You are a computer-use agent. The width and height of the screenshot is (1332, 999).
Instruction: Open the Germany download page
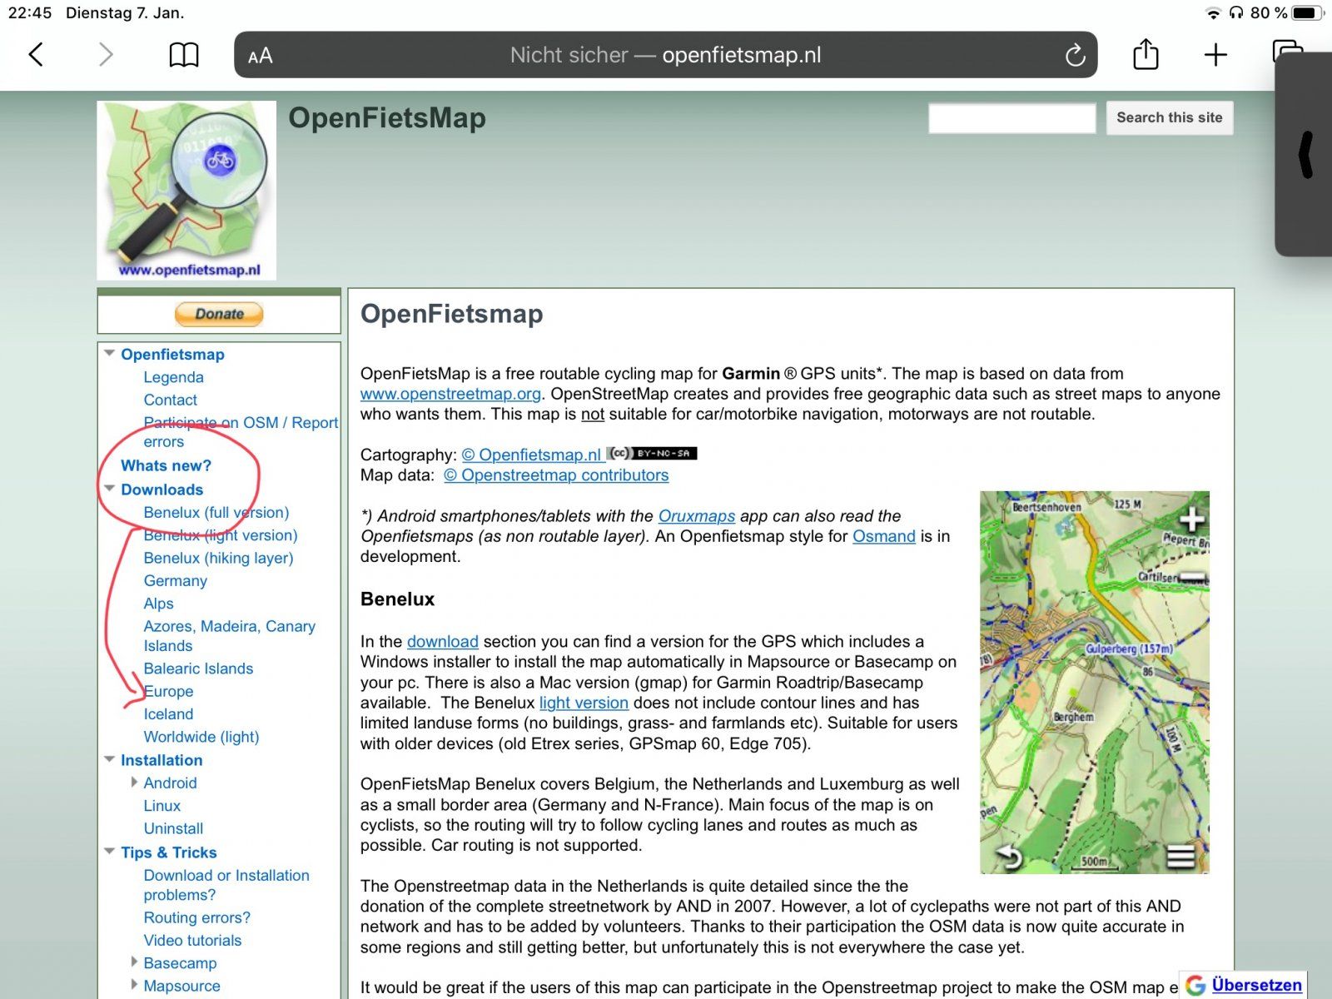click(x=175, y=580)
